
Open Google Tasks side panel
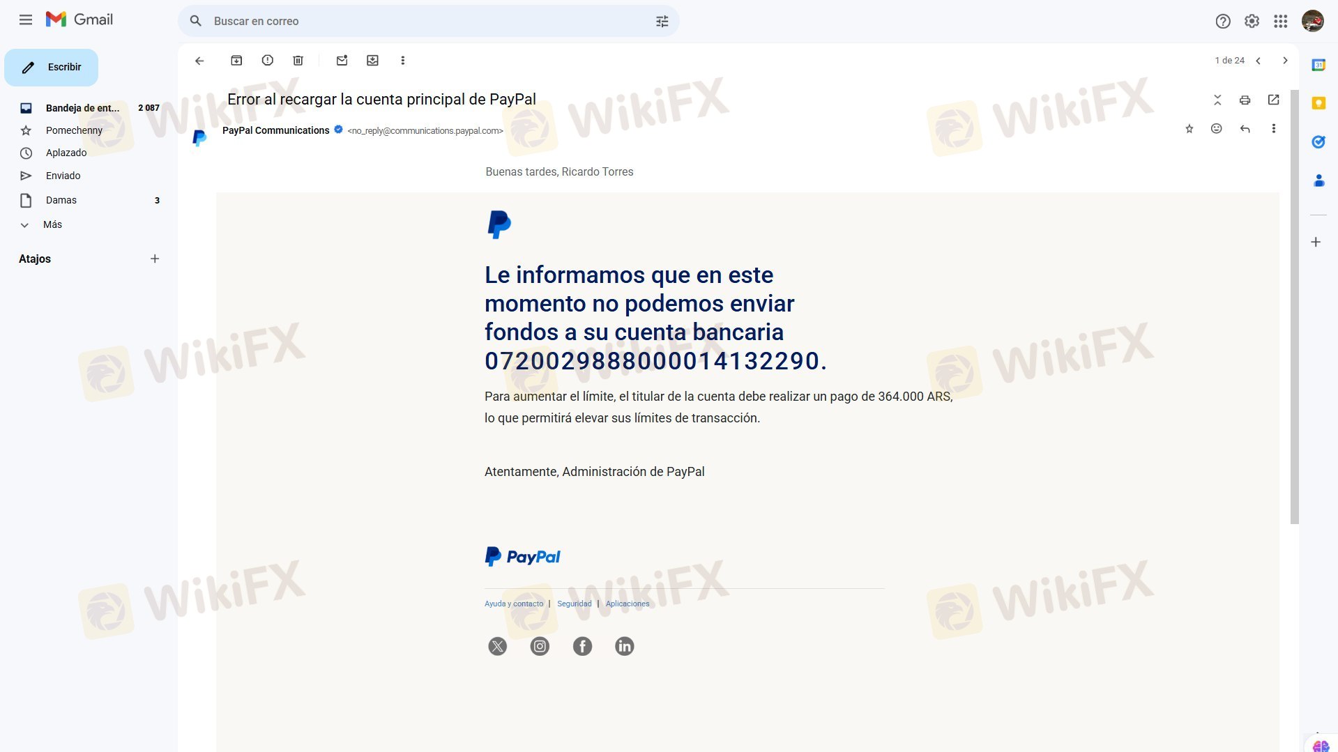pos(1318,142)
